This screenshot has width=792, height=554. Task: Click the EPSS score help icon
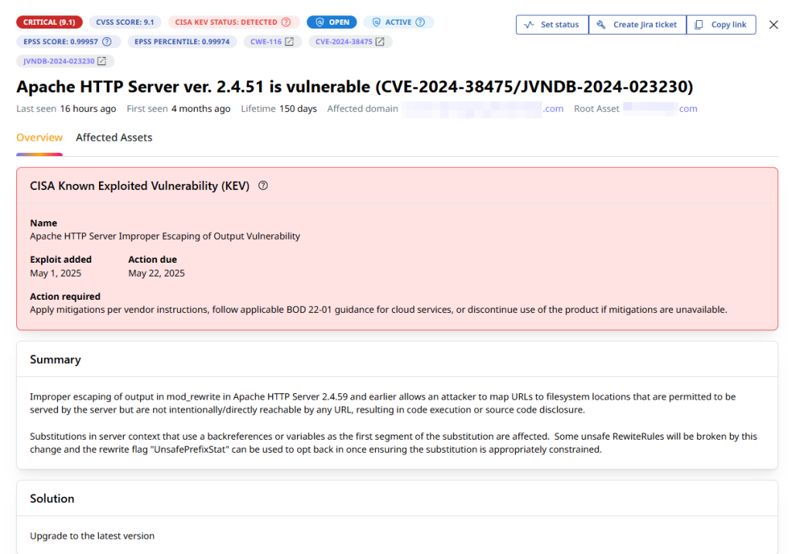[x=107, y=42]
